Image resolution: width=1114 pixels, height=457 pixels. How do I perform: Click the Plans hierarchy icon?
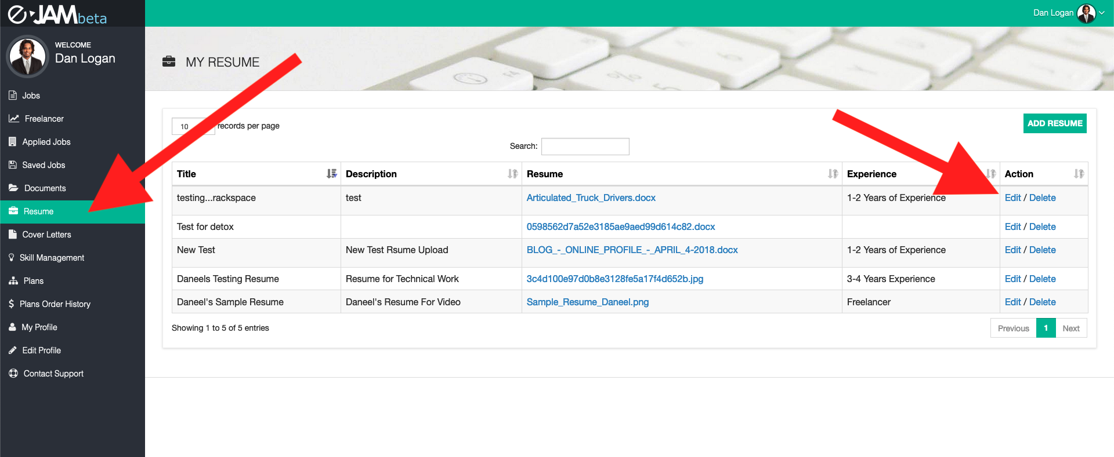point(13,281)
